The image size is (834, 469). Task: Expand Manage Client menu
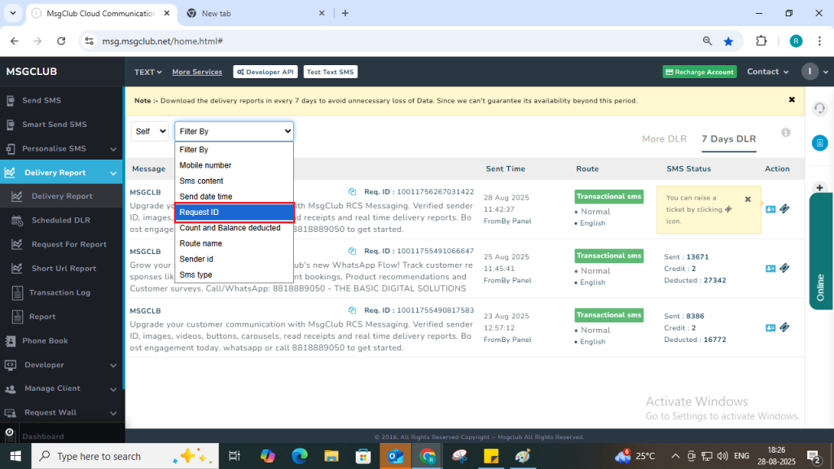[x=61, y=388]
